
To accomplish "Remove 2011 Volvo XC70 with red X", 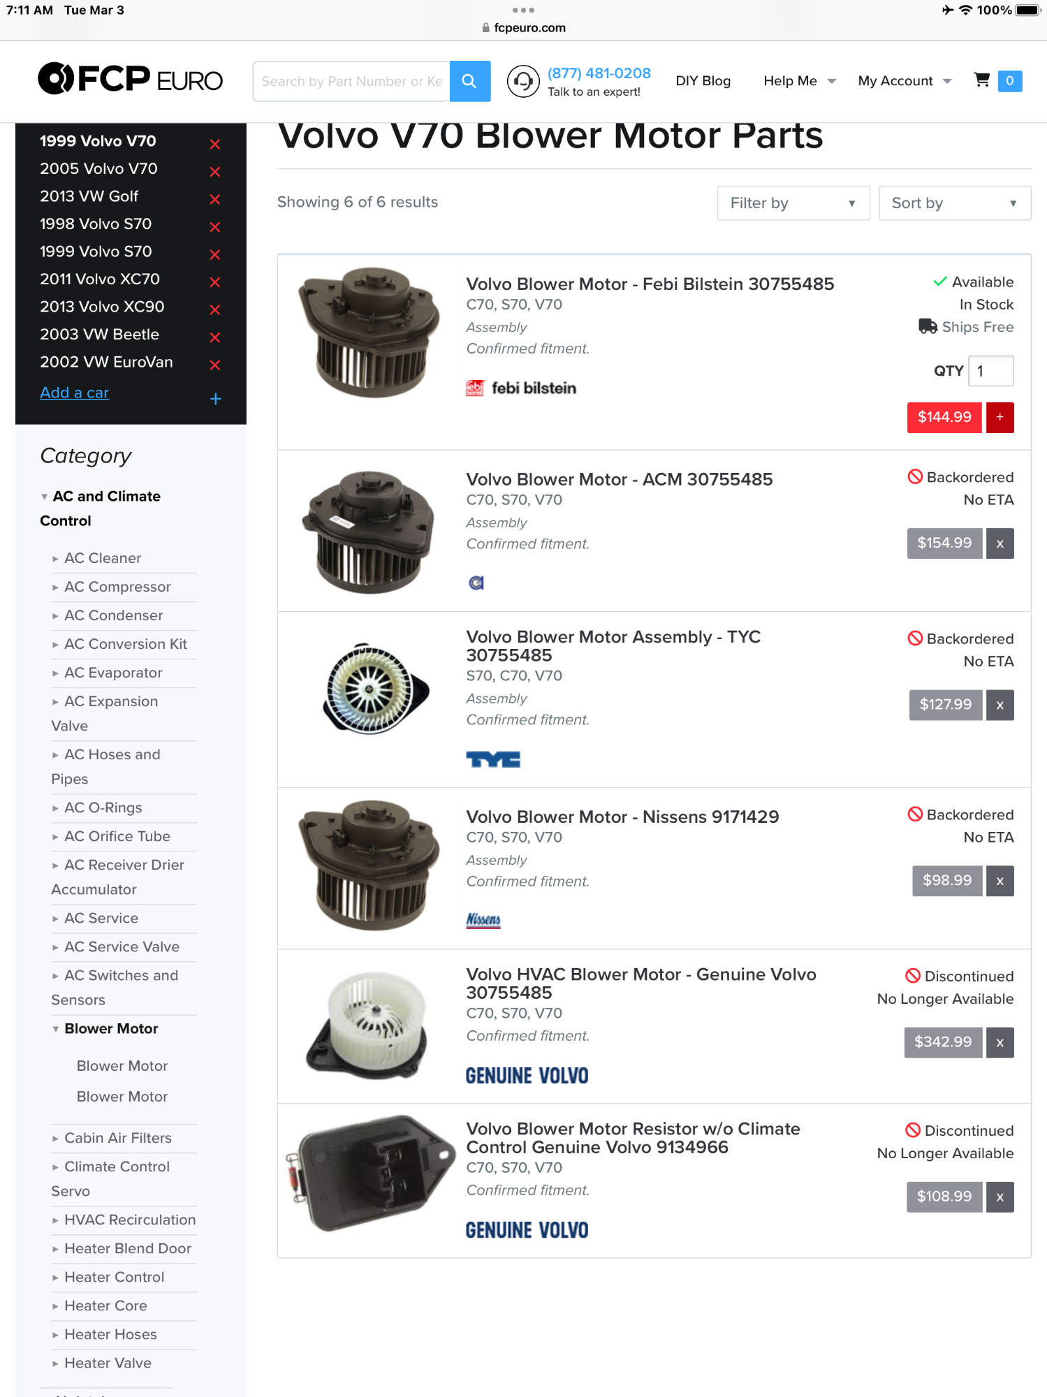I will coord(215,282).
